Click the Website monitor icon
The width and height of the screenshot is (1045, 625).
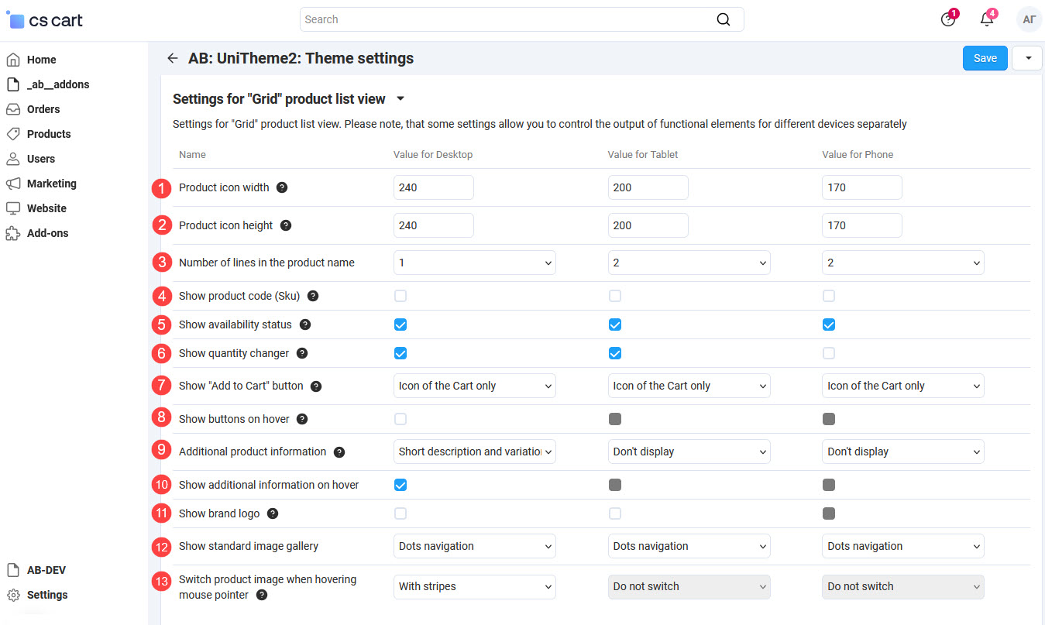(x=13, y=208)
